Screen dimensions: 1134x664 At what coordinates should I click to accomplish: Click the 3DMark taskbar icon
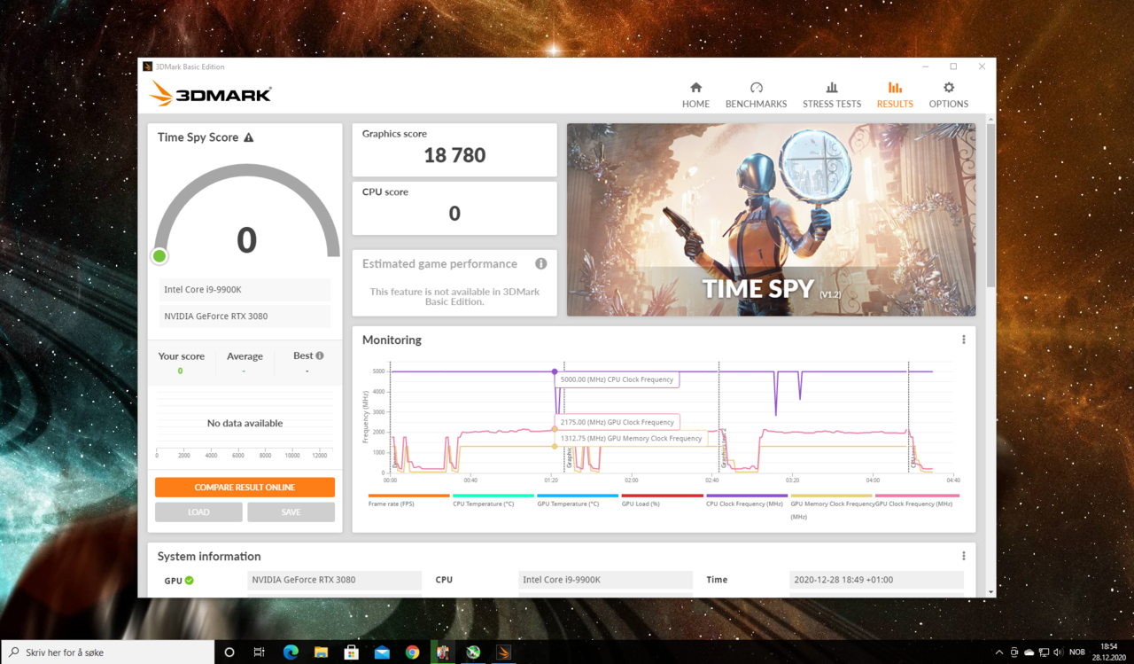tap(503, 652)
